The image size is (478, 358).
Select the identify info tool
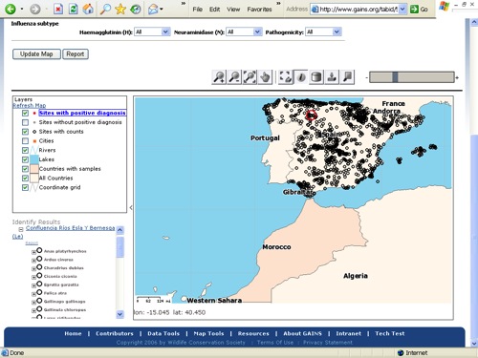click(301, 77)
